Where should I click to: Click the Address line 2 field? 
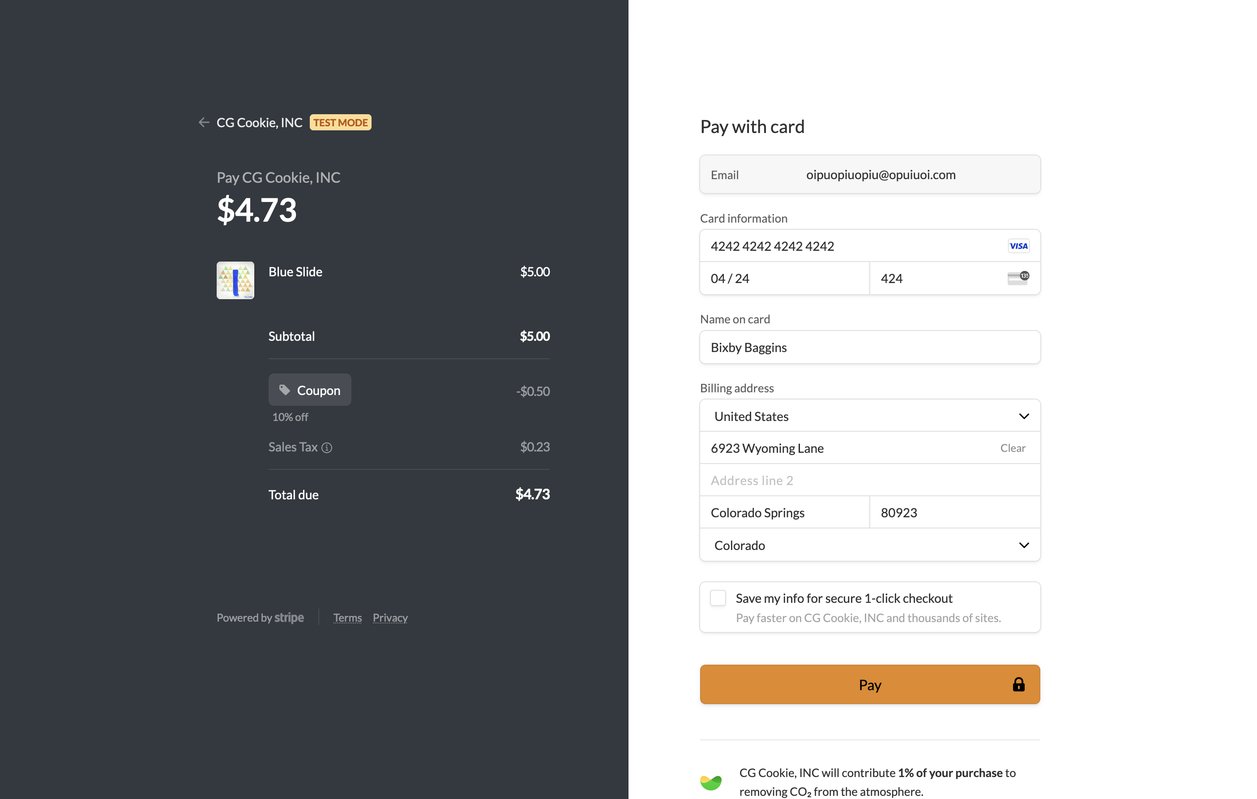[x=870, y=481]
